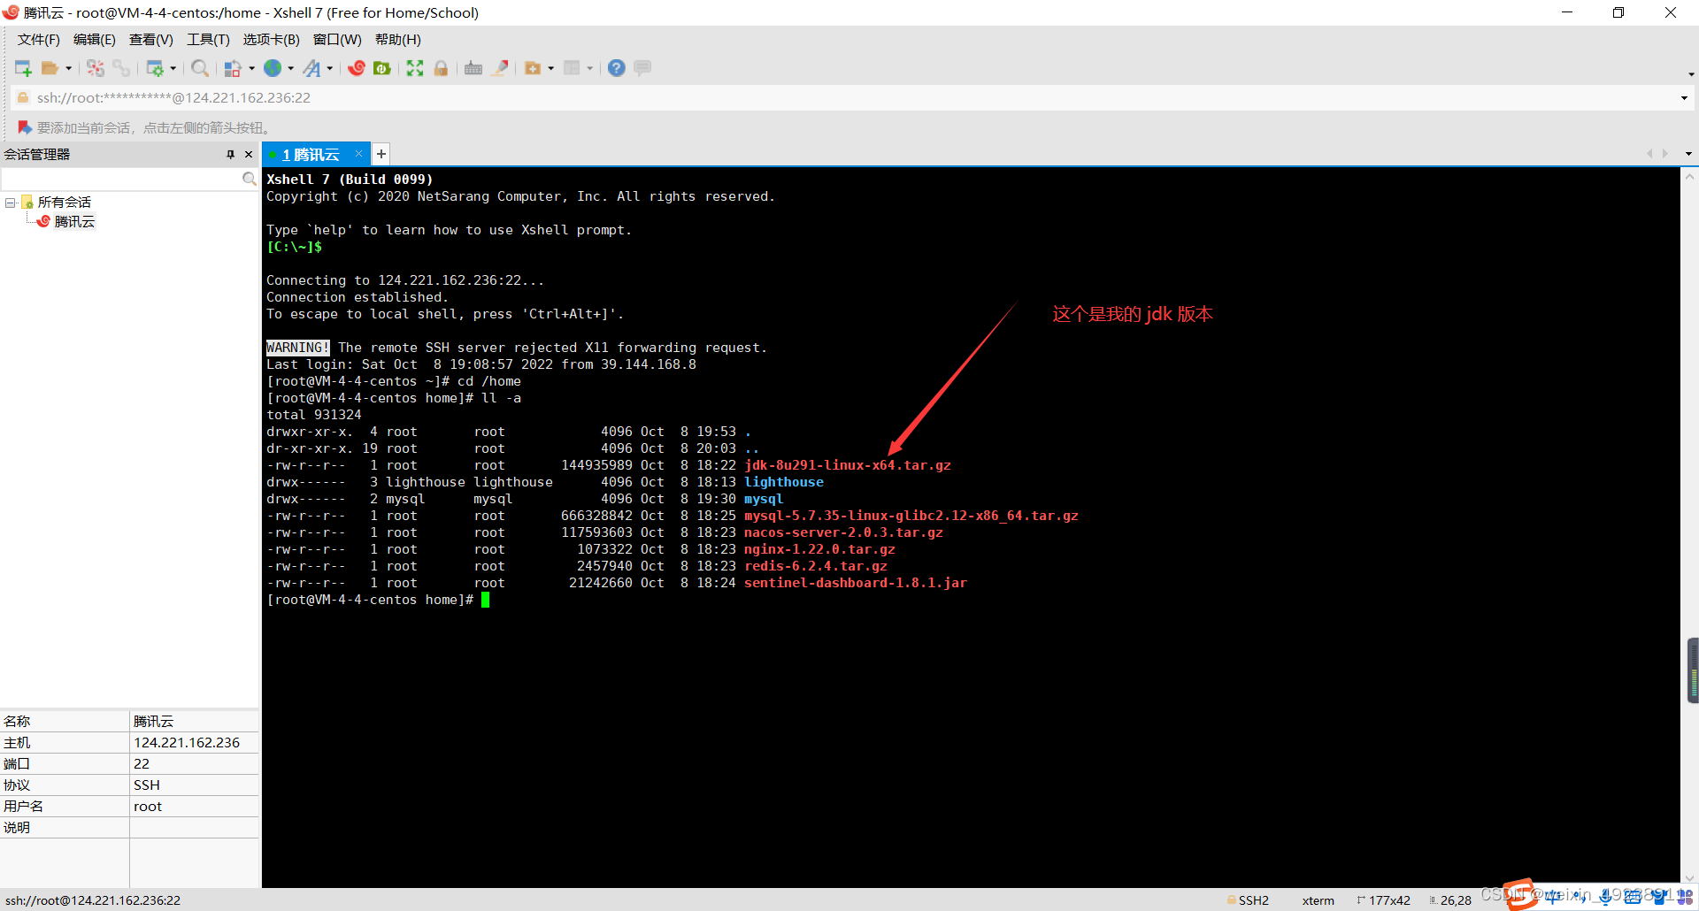Lock the screen with the padlock icon
Screen dimensions: 1699x911
coord(441,68)
